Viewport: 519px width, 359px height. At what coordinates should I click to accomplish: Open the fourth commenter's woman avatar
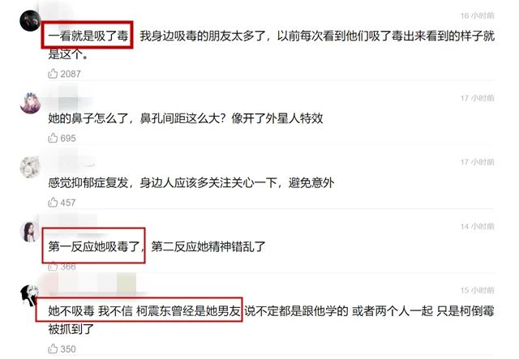(x=30, y=232)
